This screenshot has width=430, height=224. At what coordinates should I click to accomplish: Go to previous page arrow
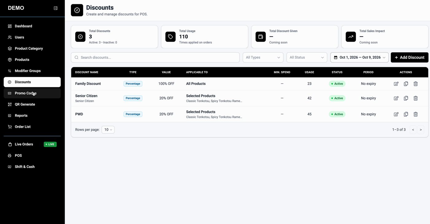(413, 130)
